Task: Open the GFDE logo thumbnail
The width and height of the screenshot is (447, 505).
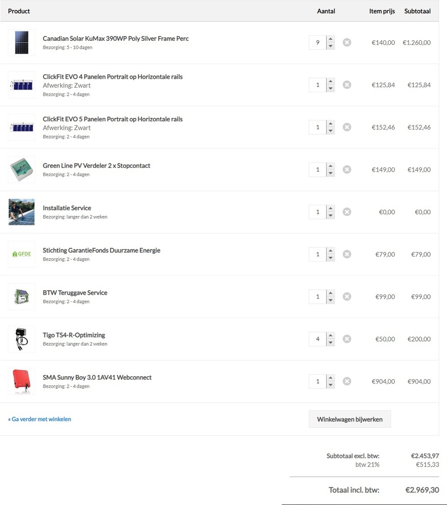Action: pyautogui.click(x=21, y=254)
